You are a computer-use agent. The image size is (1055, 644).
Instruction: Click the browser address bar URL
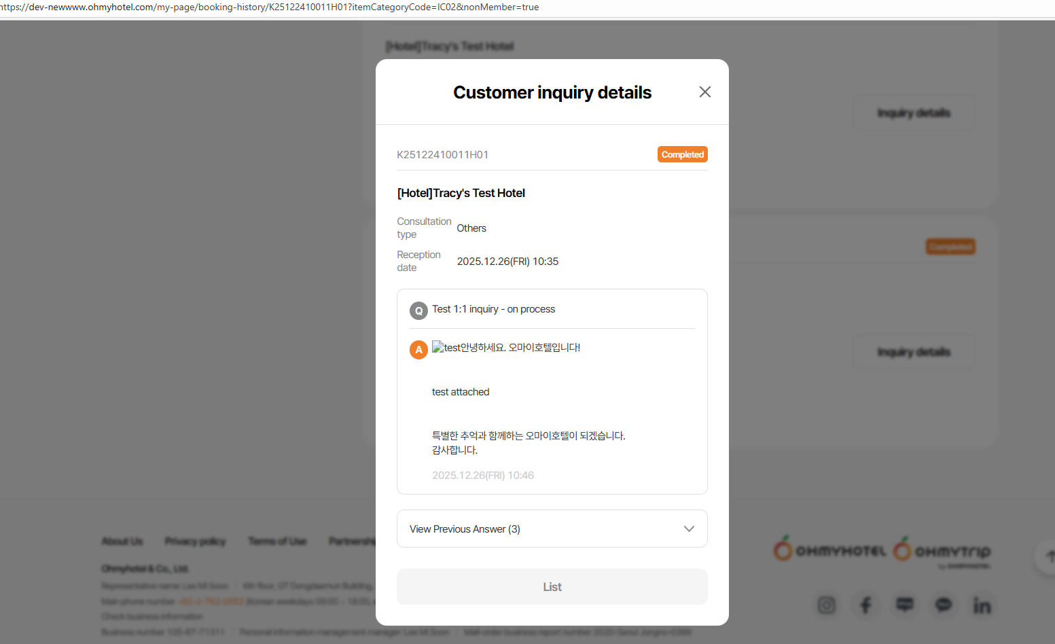click(x=272, y=7)
